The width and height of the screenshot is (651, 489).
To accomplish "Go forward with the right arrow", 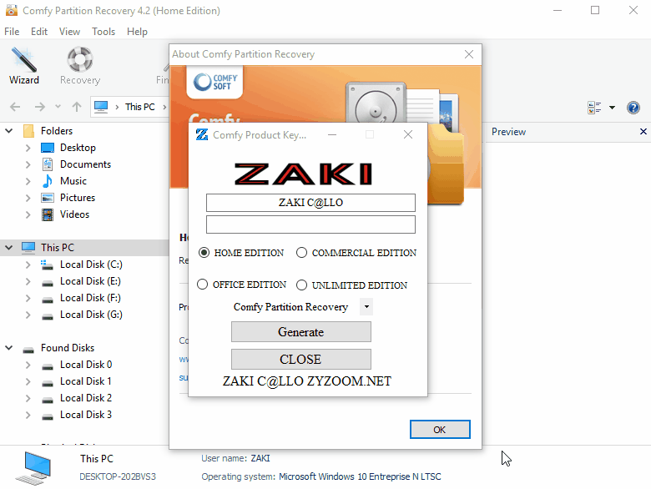I will point(40,107).
